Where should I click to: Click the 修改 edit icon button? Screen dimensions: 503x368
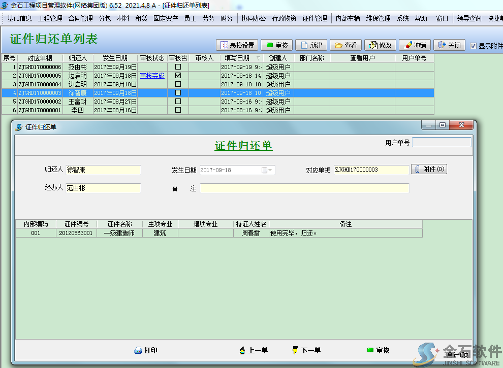coord(380,45)
